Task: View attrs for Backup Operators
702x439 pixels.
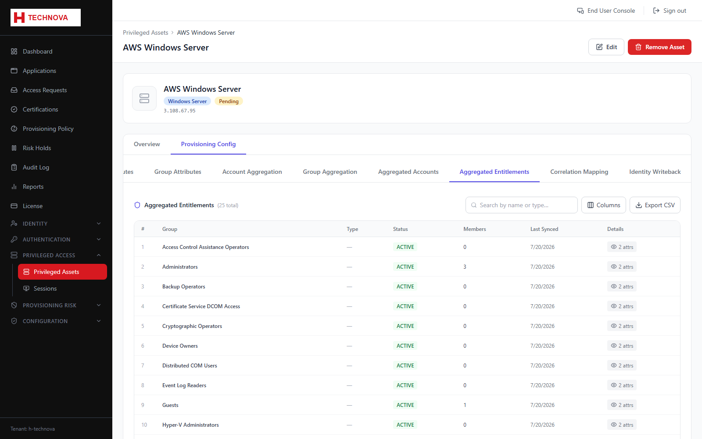Action: coord(622,286)
